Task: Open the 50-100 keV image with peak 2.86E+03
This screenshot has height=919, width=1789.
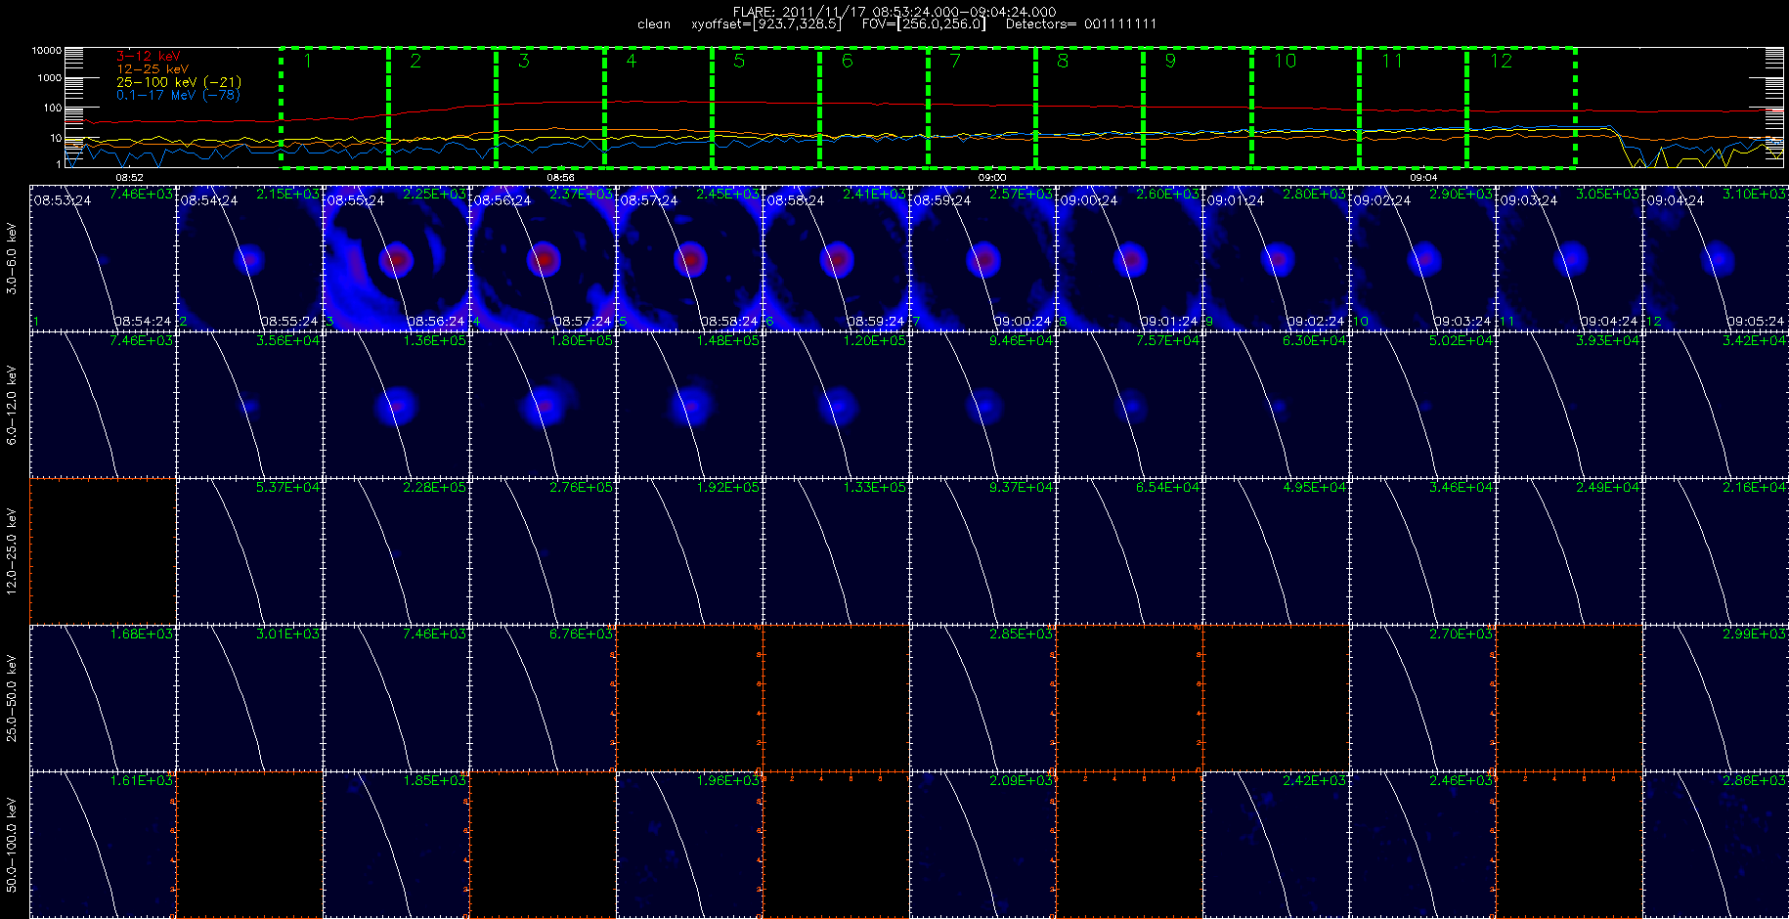Action: point(1716,845)
